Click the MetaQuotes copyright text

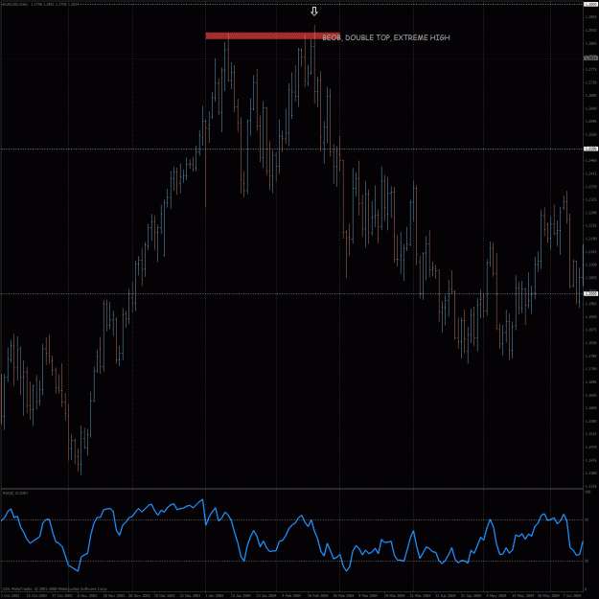click(x=55, y=589)
